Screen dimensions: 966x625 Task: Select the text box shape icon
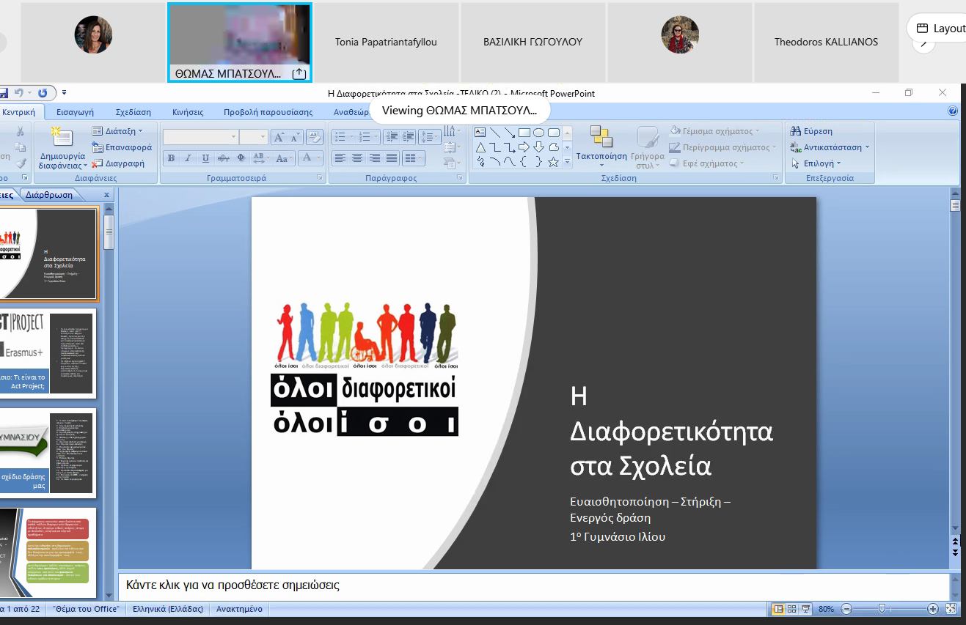click(x=480, y=133)
